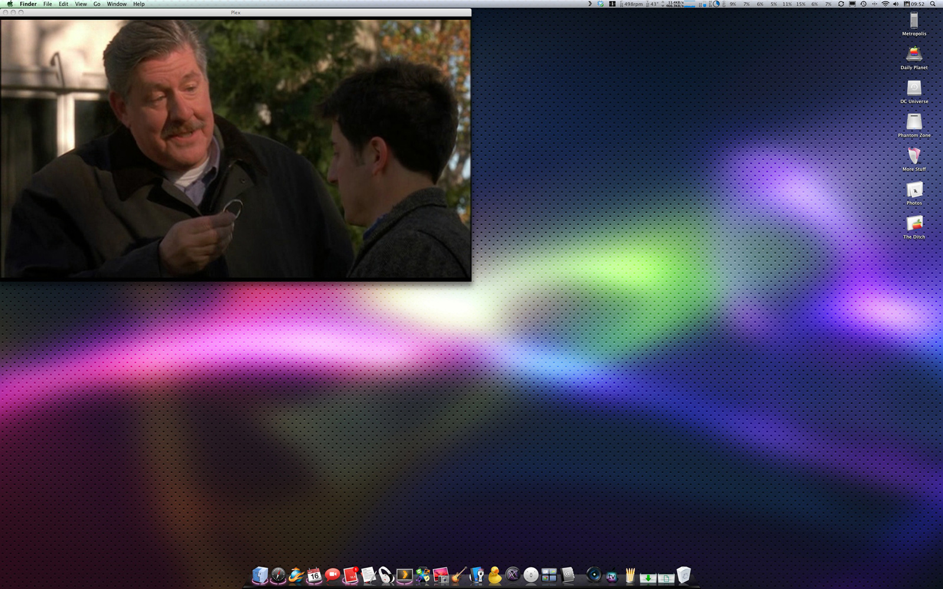
Task: Open the Go menu
Action: pyautogui.click(x=97, y=4)
